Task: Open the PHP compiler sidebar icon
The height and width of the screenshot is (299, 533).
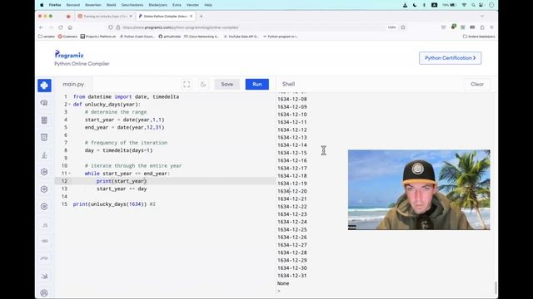Action: (x=44, y=258)
